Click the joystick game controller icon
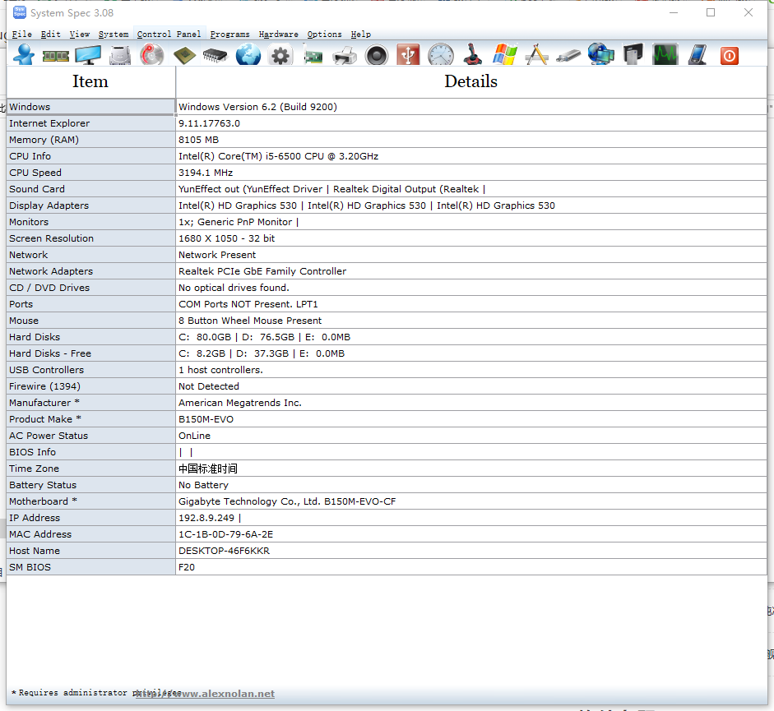This screenshot has width=774, height=711. (472, 55)
